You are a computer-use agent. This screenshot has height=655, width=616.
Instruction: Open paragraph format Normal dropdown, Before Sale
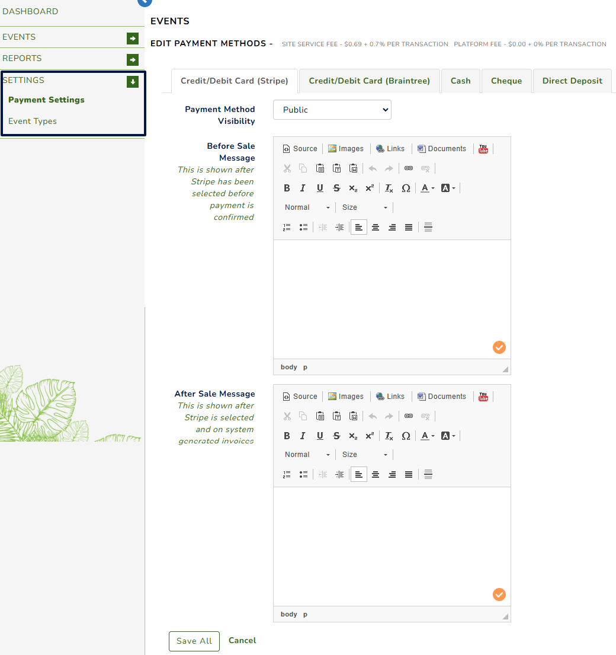click(306, 207)
